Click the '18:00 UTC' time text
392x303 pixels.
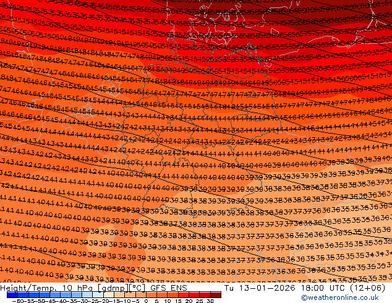(323, 288)
